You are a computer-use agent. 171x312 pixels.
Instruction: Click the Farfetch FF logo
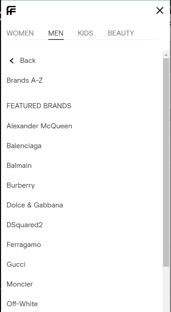[x=11, y=10]
